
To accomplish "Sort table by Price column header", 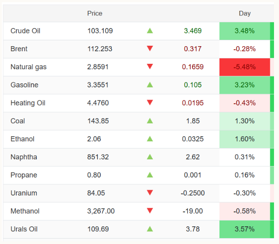I will [x=95, y=14].
